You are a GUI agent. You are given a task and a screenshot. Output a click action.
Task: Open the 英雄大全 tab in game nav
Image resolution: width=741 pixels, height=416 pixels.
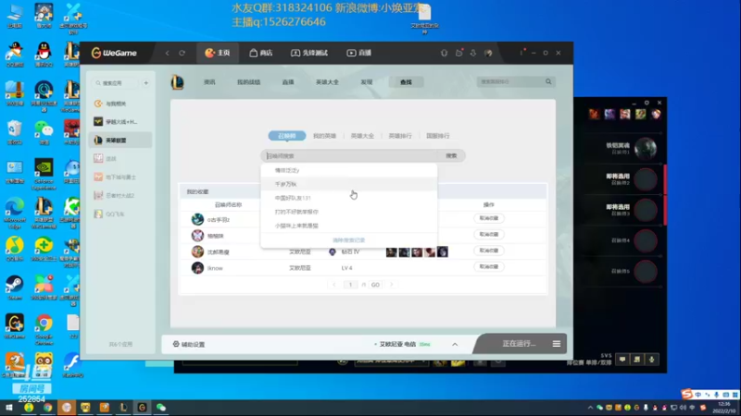[x=327, y=82]
